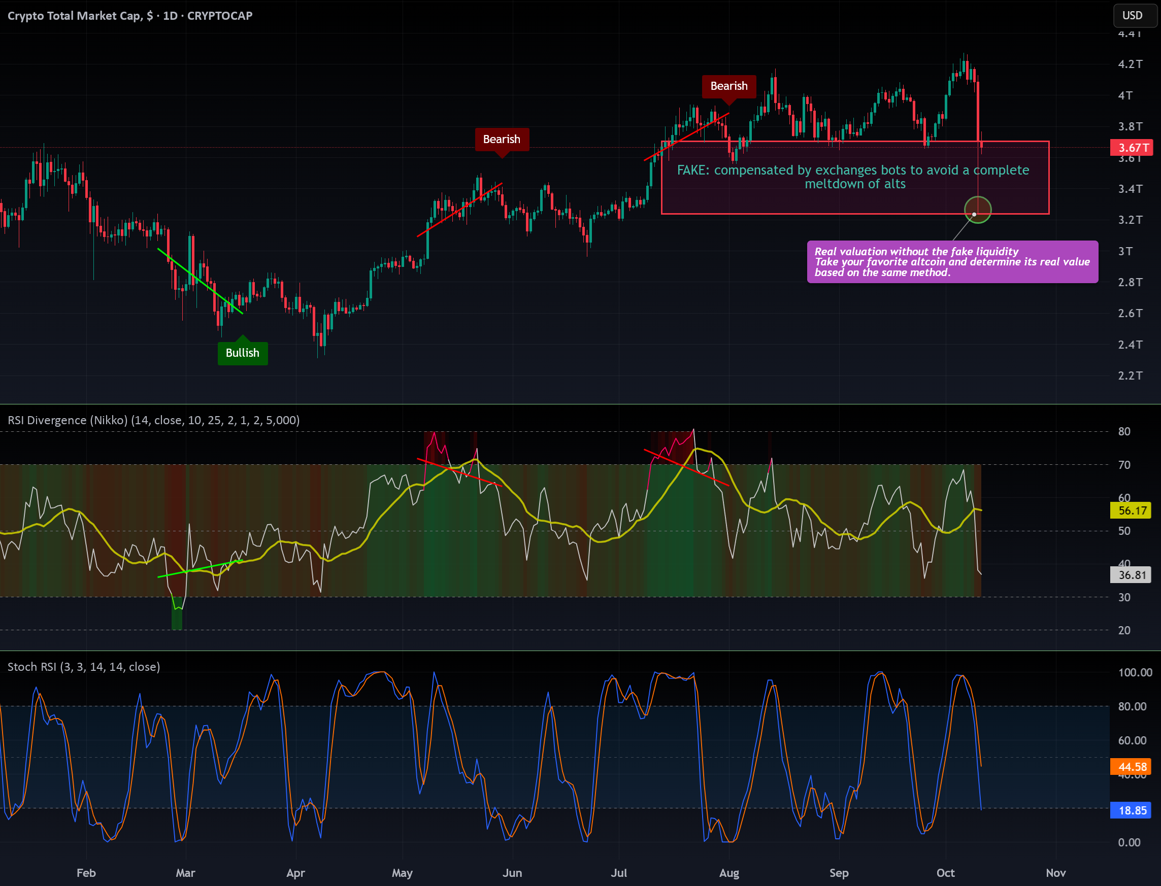1161x886 pixels.
Task: Open the RSI Divergence (Nikko) indicator legend
Action: click(153, 420)
